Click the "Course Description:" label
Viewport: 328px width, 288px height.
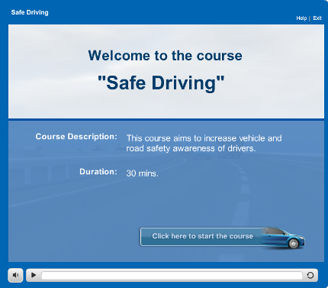tap(76, 137)
